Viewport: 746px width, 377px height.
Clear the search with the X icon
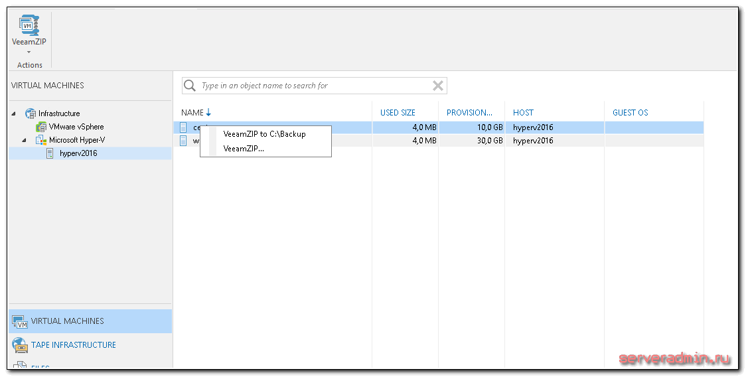coord(438,86)
